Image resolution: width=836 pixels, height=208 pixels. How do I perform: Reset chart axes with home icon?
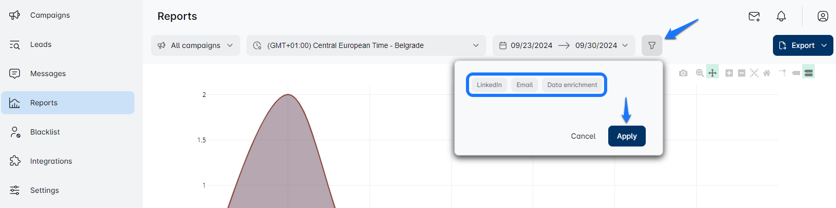pyautogui.click(x=767, y=73)
